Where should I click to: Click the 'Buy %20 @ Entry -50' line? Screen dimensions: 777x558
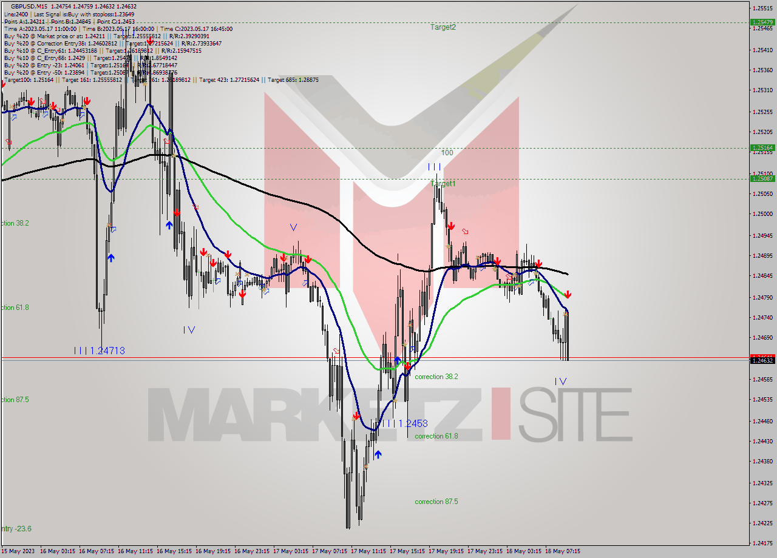point(90,72)
